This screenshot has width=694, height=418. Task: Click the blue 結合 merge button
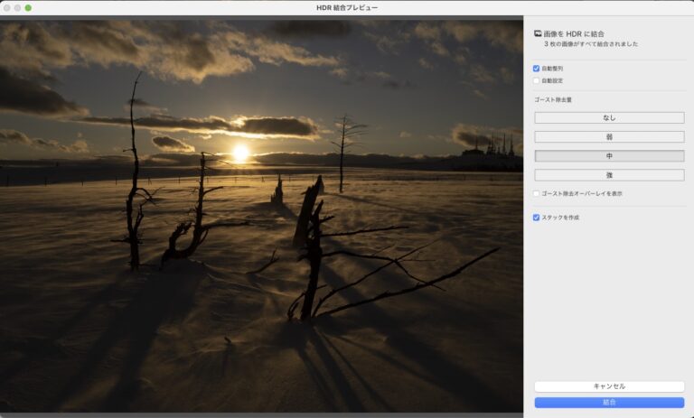(609, 403)
